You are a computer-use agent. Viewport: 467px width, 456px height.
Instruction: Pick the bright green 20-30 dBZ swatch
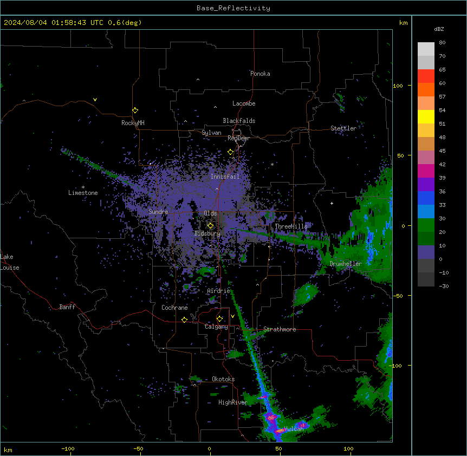tap(426, 225)
